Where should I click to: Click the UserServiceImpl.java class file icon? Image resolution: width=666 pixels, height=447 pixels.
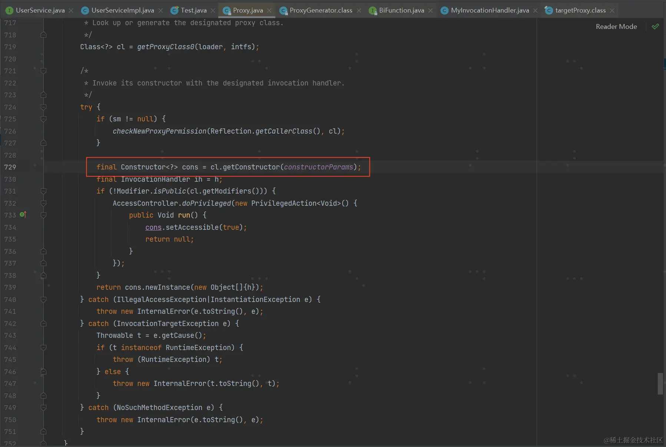(x=85, y=10)
